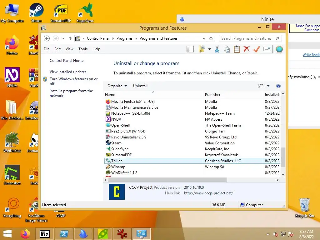Sort by the Publisher column header
The image size is (320, 240).
233,94
